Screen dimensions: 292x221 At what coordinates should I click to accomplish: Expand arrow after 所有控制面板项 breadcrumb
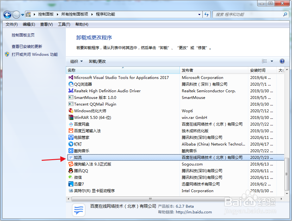pyautogui.click(x=92, y=14)
